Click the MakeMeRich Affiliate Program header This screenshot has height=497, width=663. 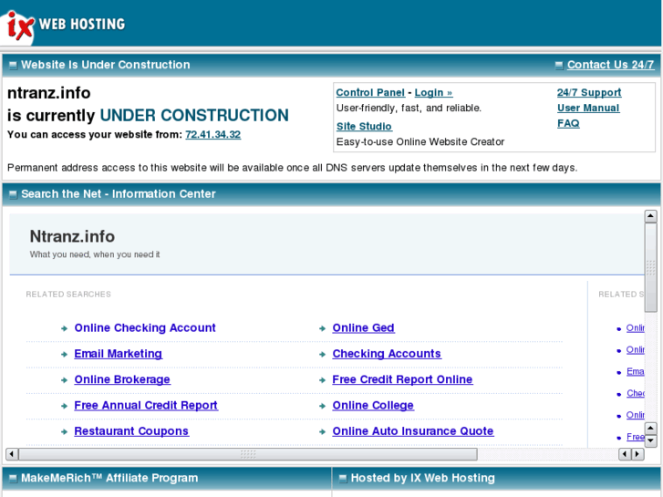pos(109,478)
